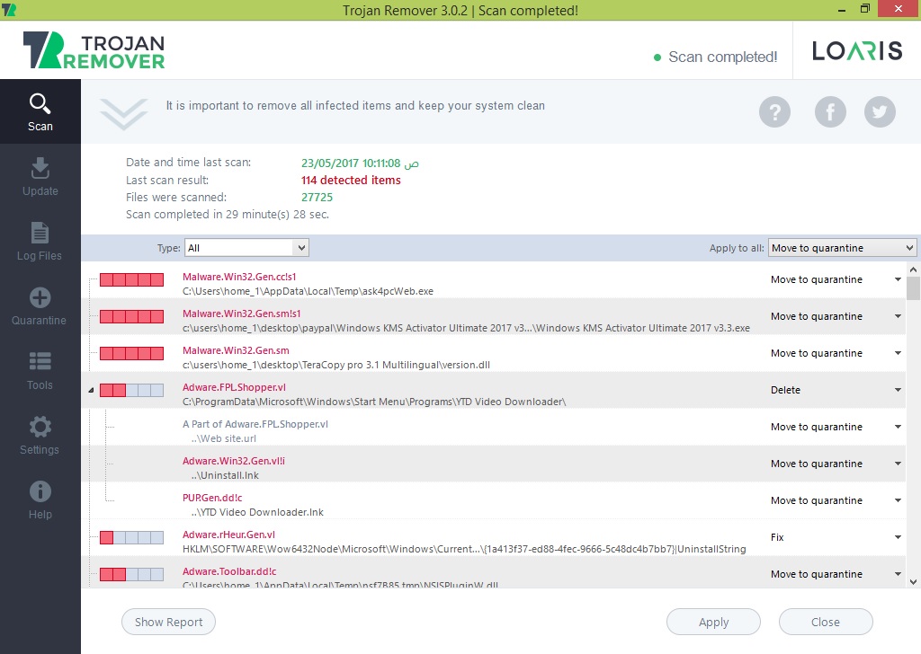Open the Facebook page icon

coord(830,112)
